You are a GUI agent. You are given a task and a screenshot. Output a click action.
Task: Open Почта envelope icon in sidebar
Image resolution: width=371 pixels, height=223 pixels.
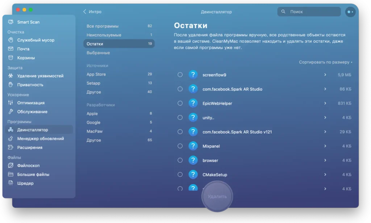11,49
